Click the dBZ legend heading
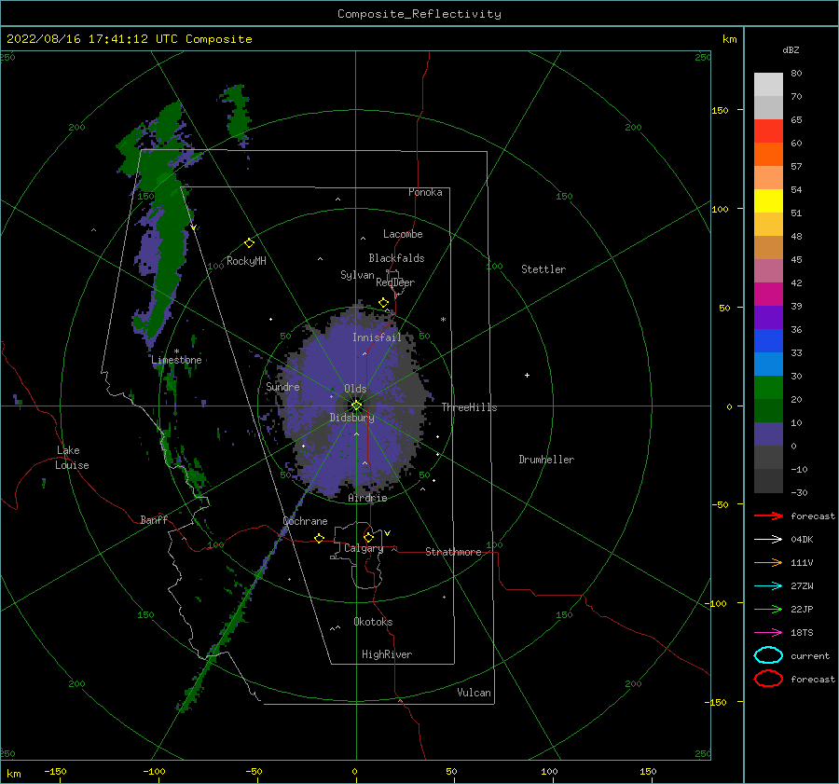Image resolution: width=839 pixels, height=784 pixels. click(791, 49)
